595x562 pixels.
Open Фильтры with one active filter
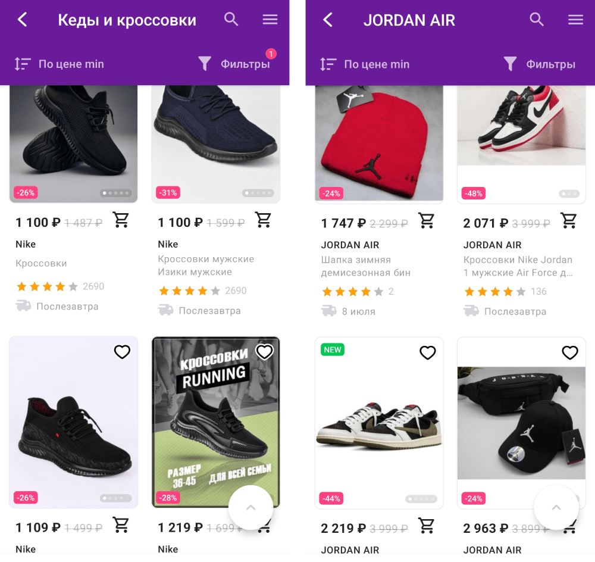pos(235,64)
